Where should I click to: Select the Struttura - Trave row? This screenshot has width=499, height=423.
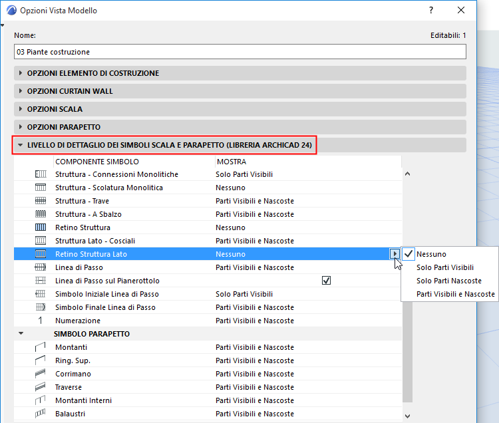coord(208,201)
